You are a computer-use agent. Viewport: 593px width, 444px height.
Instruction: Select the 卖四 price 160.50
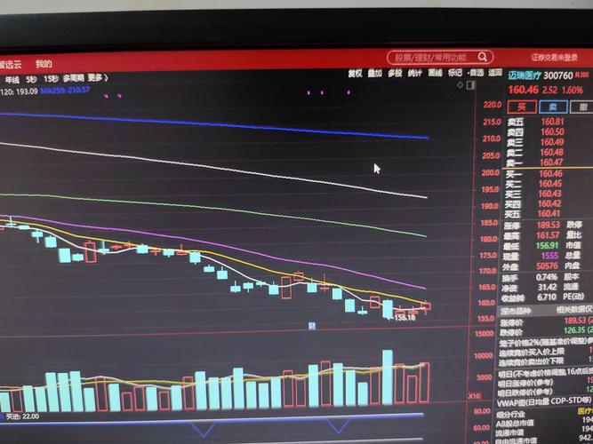(x=552, y=132)
